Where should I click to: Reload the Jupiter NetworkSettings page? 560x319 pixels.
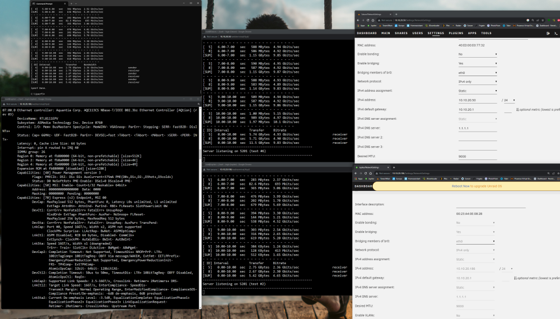tap(365, 173)
